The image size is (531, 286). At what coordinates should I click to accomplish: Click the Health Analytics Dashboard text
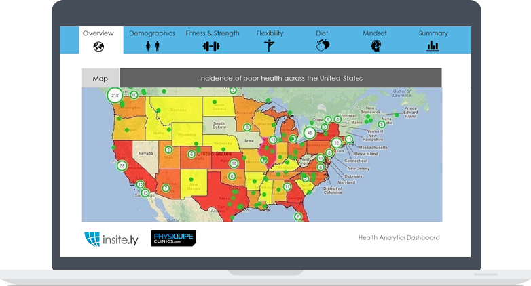(399, 238)
